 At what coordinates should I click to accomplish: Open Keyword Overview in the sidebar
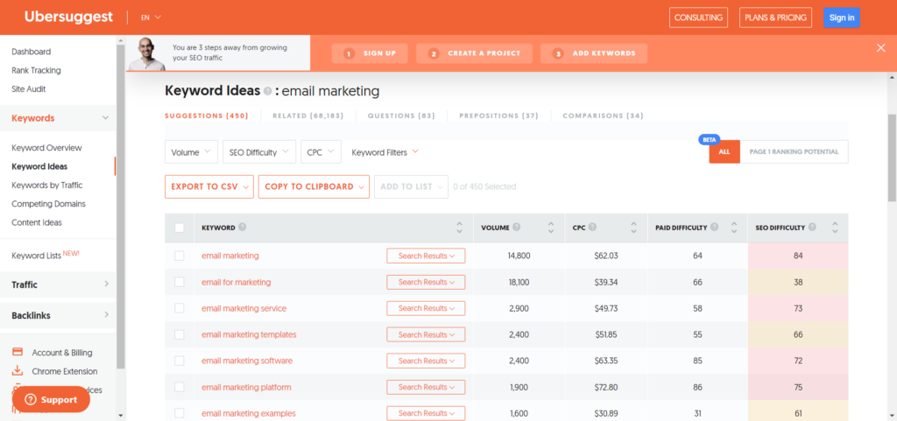(47, 148)
